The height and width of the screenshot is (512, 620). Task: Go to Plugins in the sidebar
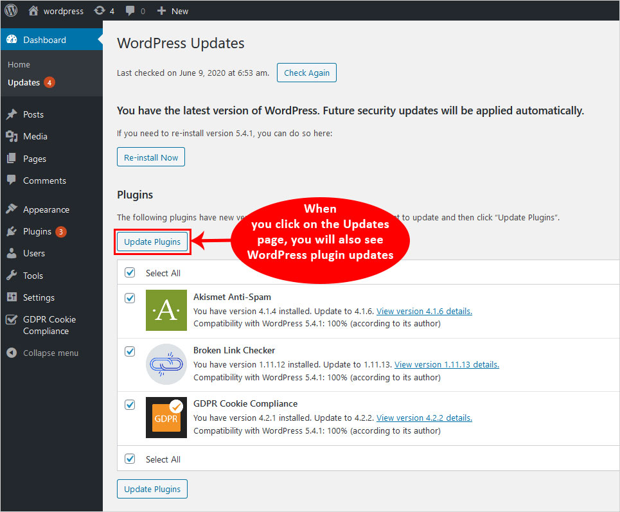click(37, 231)
